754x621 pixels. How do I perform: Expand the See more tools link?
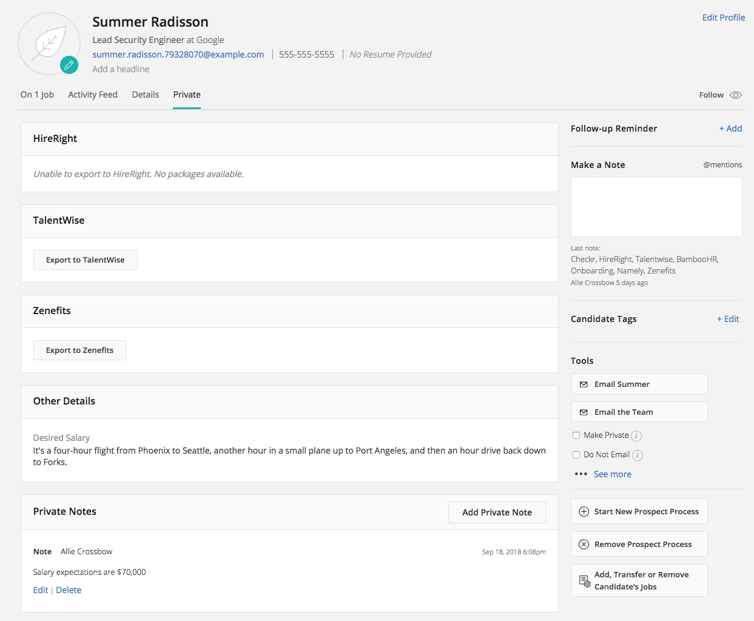pos(613,474)
